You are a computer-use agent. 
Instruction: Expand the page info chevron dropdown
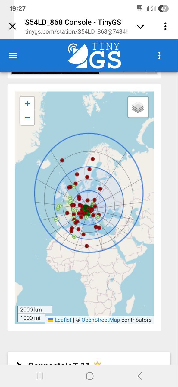click(140, 27)
